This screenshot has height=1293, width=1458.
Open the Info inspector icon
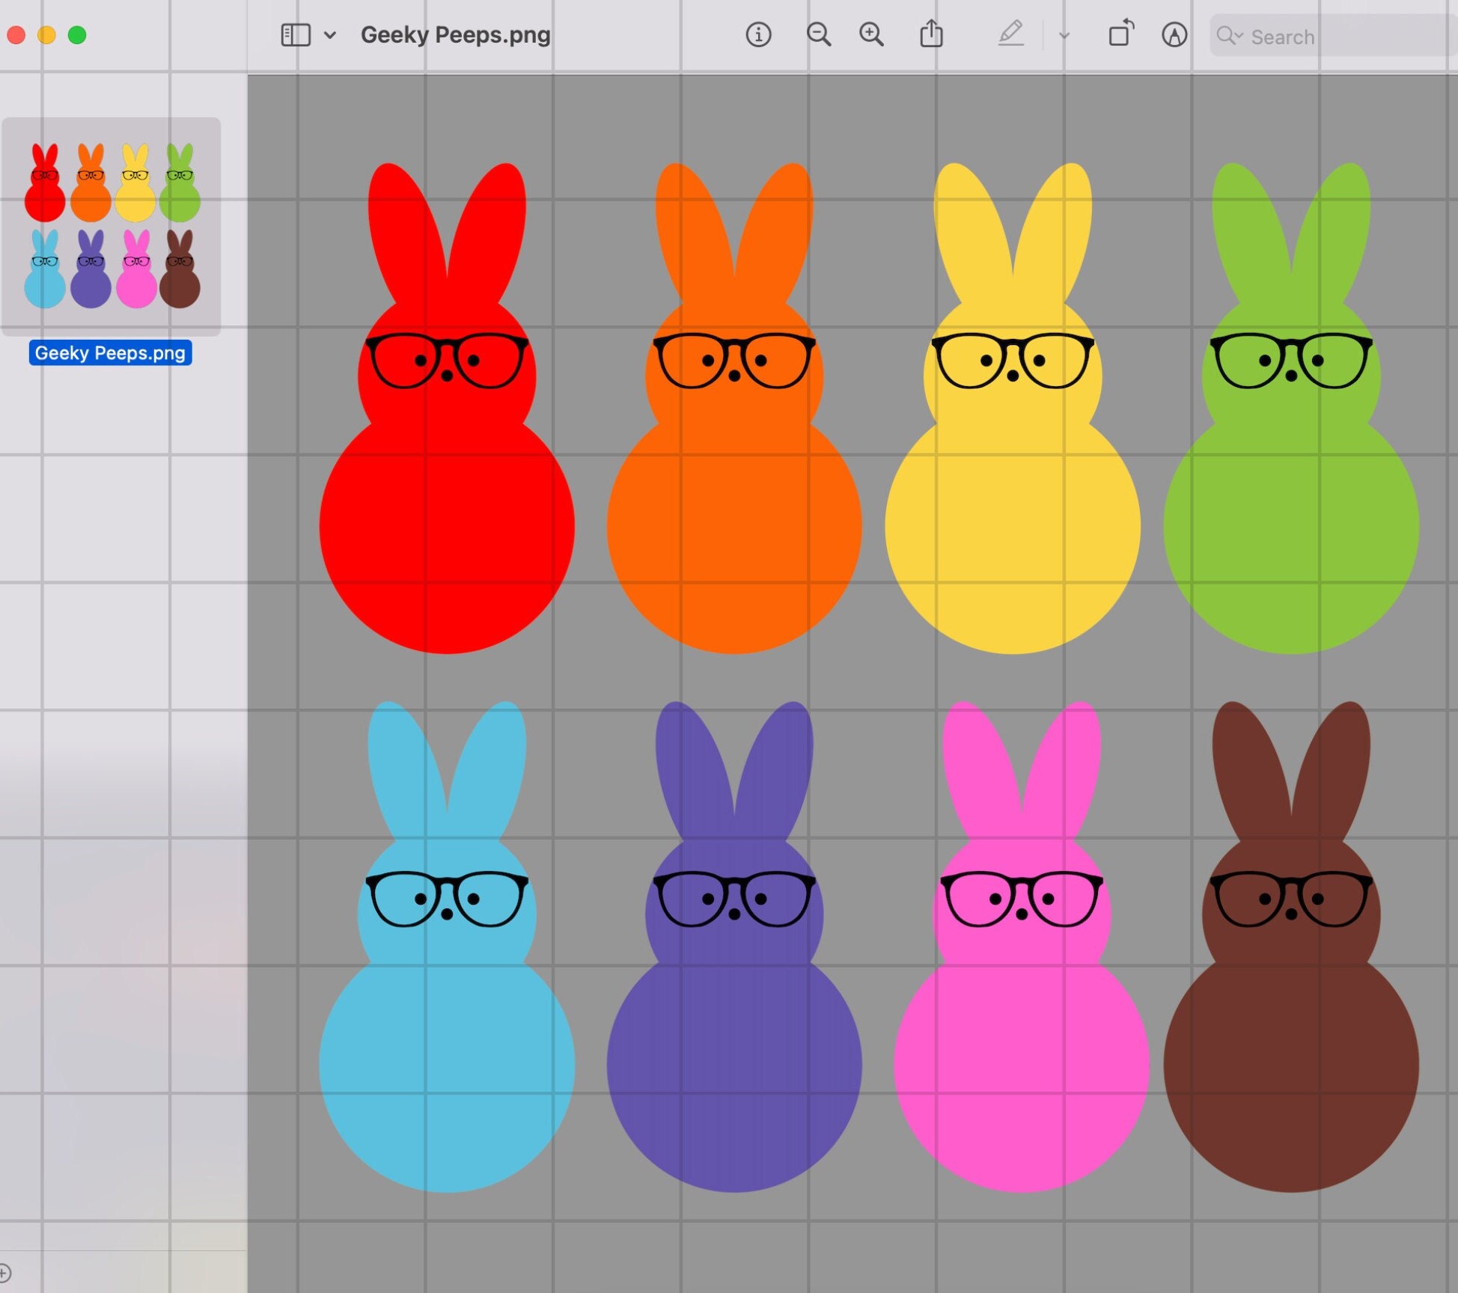(758, 34)
